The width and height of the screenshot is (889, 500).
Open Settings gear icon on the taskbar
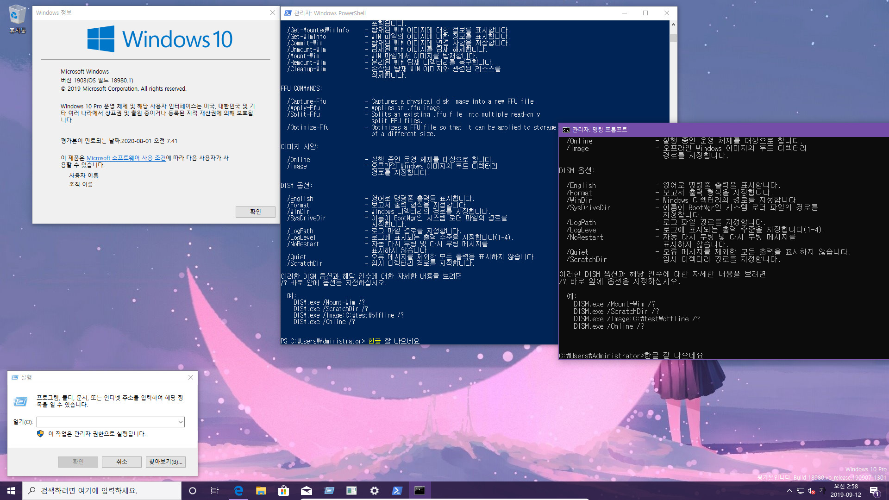point(374,491)
